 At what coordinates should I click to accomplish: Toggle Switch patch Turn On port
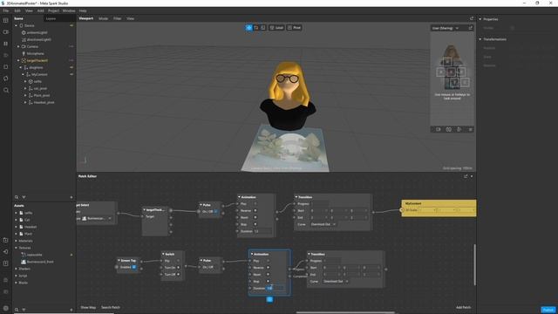point(178,268)
